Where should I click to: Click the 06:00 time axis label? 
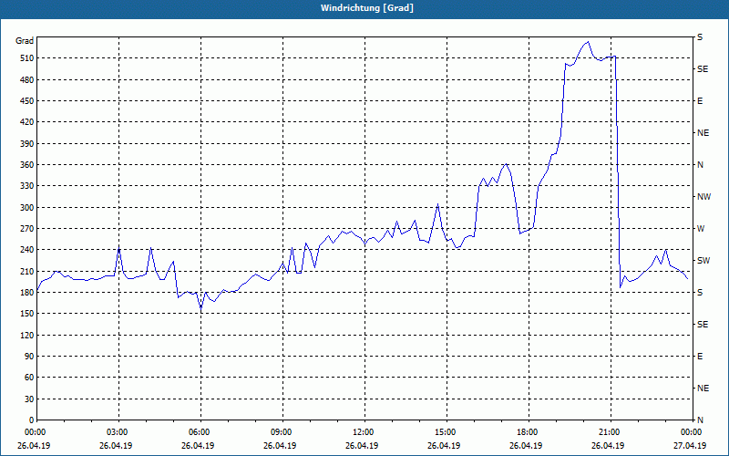200,432
